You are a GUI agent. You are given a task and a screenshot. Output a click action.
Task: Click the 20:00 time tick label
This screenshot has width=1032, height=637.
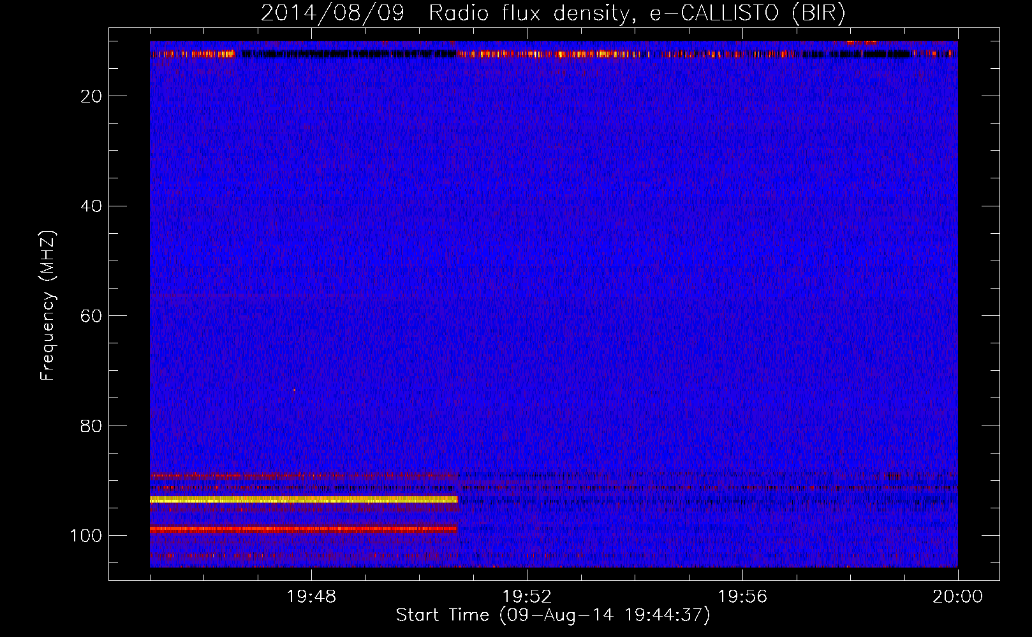(x=957, y=597)
